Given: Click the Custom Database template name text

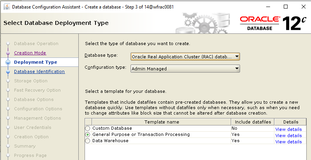Looking at the screenshot, I should [112, 128].
